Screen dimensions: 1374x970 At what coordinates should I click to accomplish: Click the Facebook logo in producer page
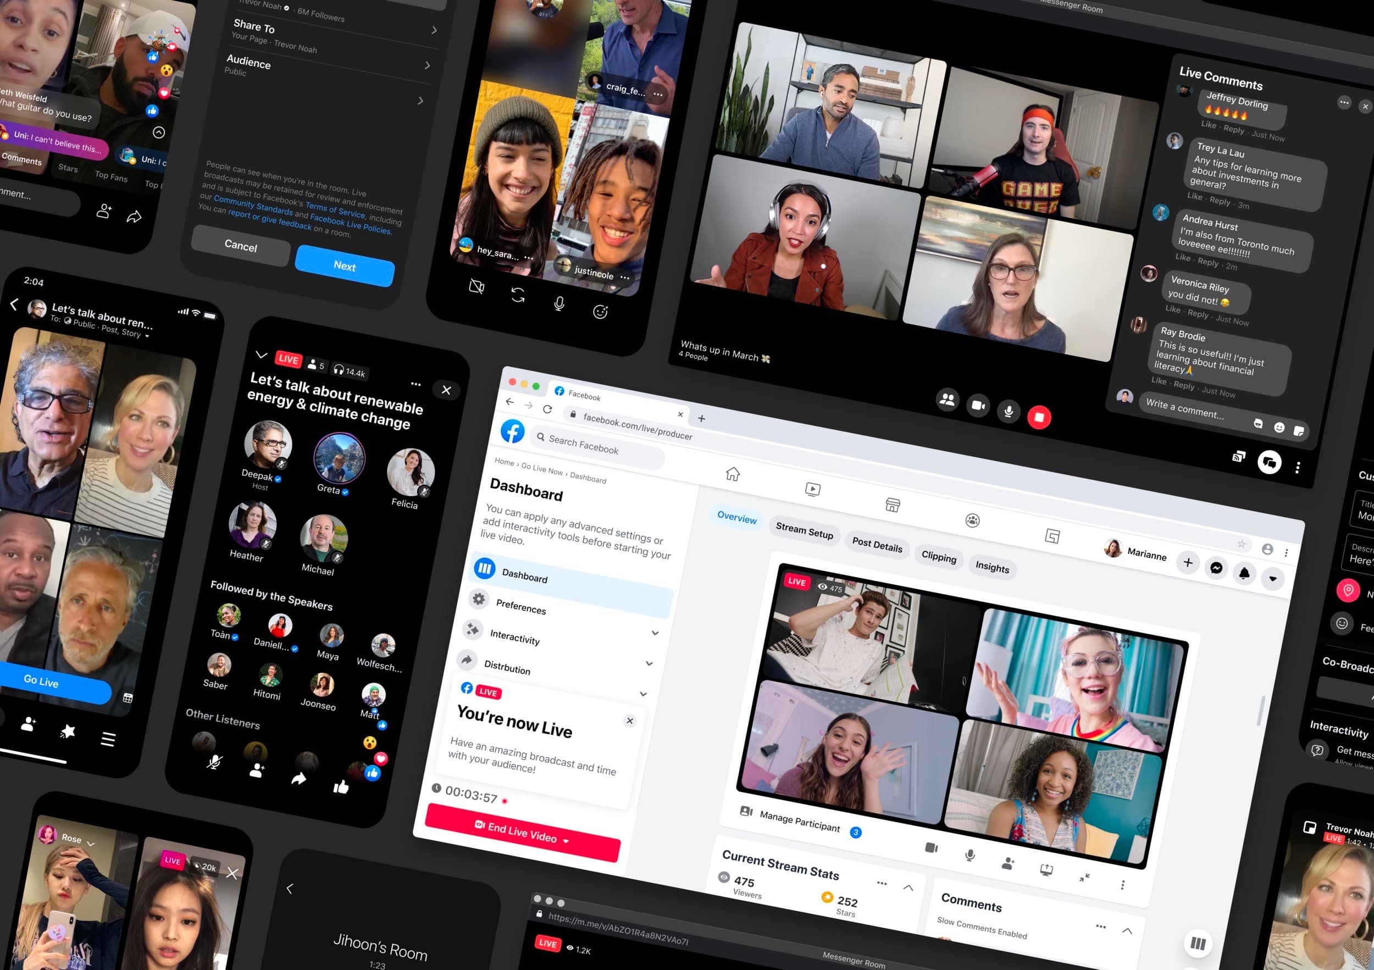(x=512, y=431)
